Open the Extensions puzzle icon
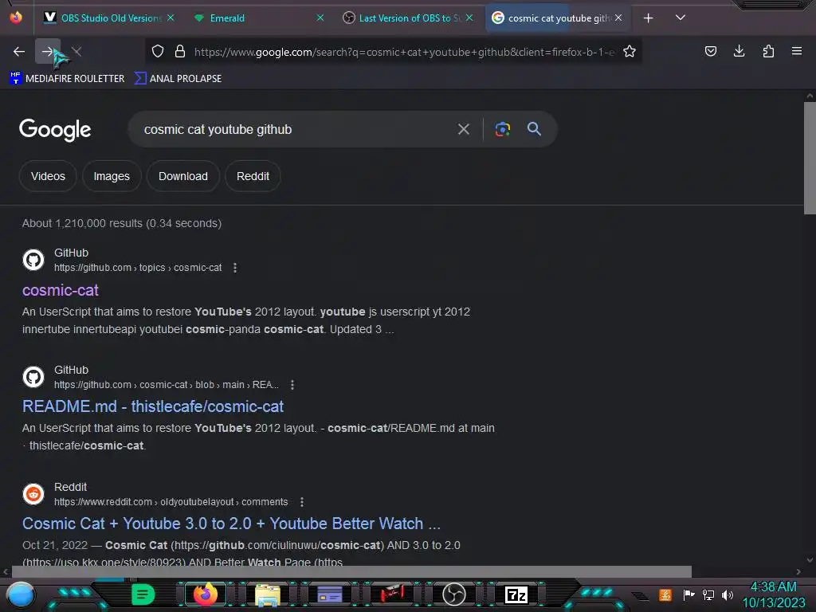The image size is (816, 612). [x=768, y=52]
